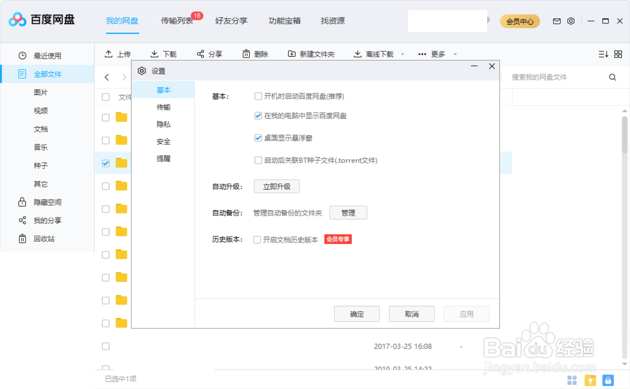Open 我的分享 share icon in sidebar
Viewport: 630px width, 389px height.
22,220
